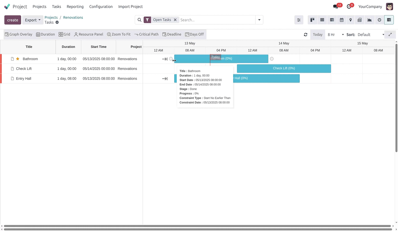The image size is (398, 231).
Task: Open the Pivot table view icon
Action: (x=360, y=20)
